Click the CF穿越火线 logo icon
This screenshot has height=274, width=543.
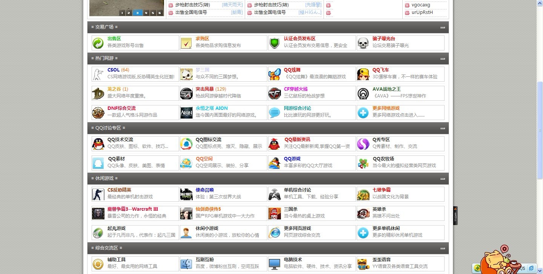[275, 93]
